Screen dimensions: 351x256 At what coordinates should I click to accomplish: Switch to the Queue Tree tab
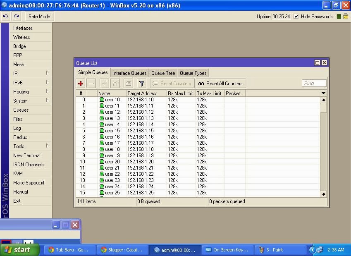163,73
